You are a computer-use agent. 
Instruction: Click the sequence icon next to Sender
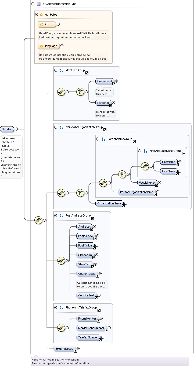[38, 220]
